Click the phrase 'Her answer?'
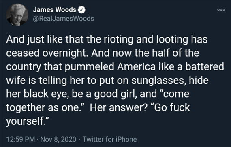Image resolution: width=231 pixels, height=147 pixels. tap(119, 107)
